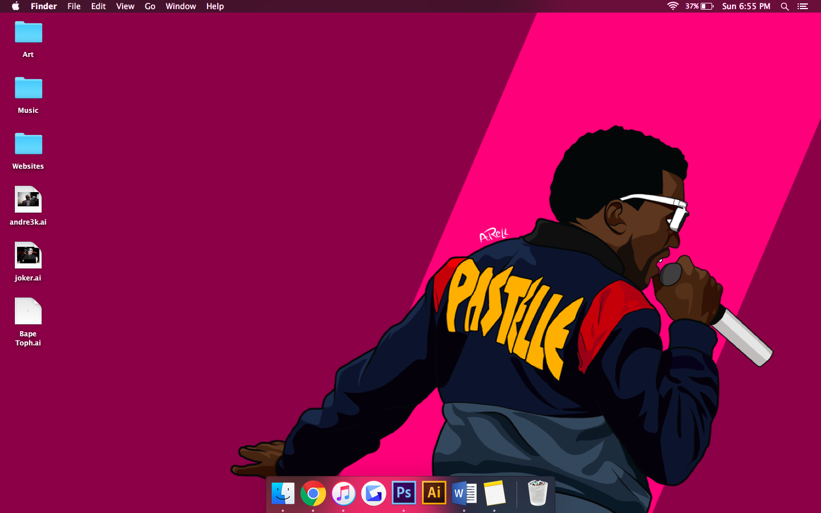The image size is (821, 513).
Task: Open the Apple menu
Action: (x=15, y=6)
